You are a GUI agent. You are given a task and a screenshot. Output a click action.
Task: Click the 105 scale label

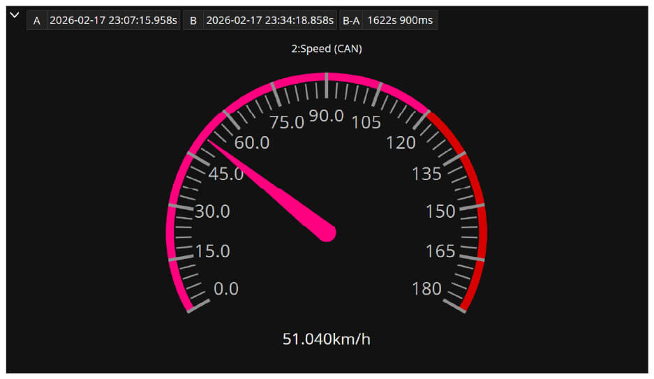point(366,123)
